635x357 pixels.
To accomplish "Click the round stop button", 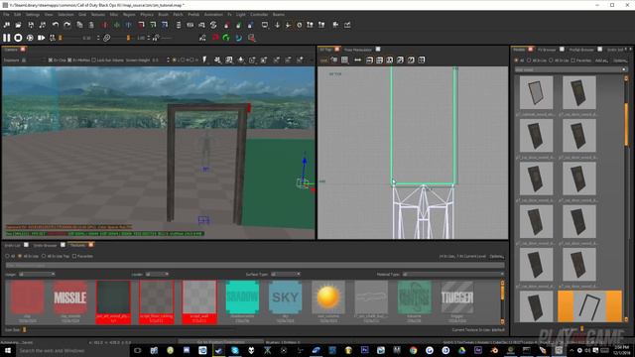I will click(18, 38).
